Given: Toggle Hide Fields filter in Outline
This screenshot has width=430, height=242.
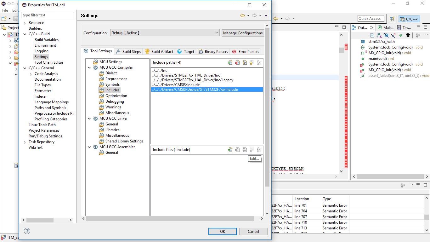Looking at the screenshot, I should click(386, 35).
